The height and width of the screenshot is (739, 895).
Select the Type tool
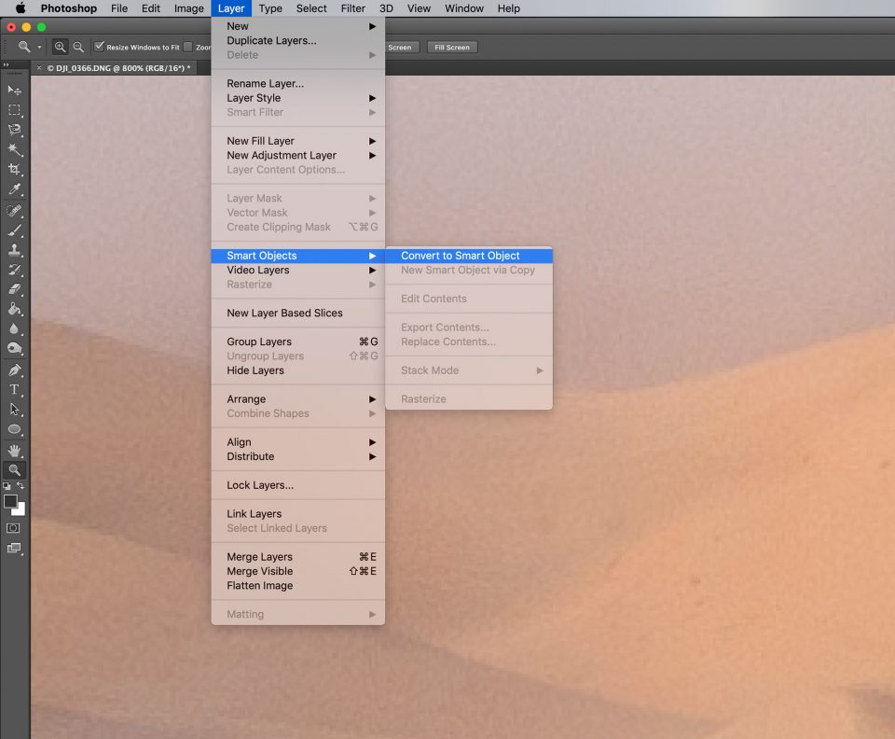pyautogui.click(x=14, y=390)
